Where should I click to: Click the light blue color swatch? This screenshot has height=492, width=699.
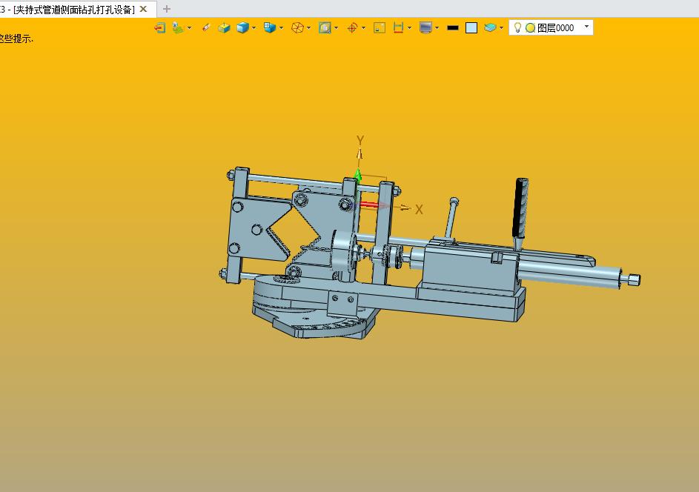pyautogui.click(x=471, y=28)
